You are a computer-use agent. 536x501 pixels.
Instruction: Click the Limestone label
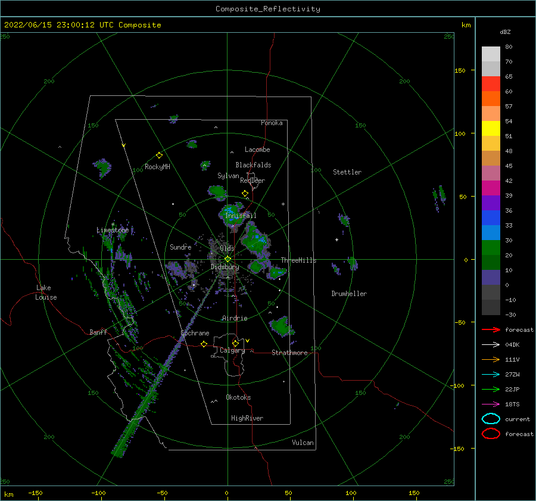point(113,230)
